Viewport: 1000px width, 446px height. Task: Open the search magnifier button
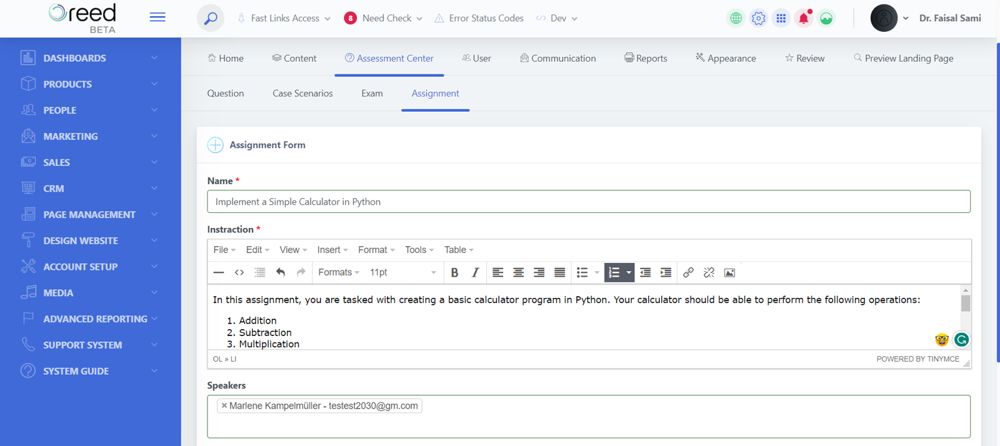[211, 18]
